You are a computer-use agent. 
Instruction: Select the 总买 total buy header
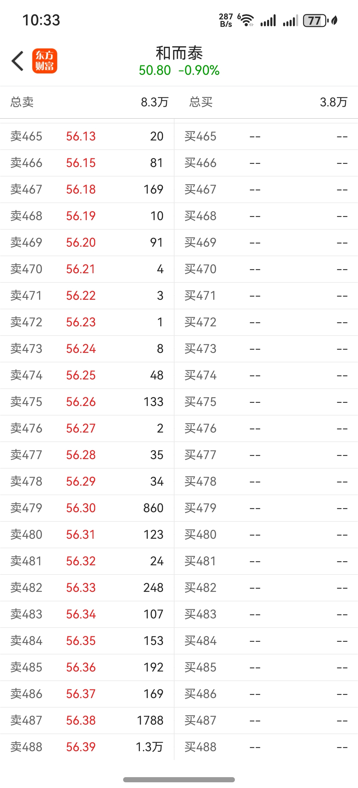click(x=201, y=102)
